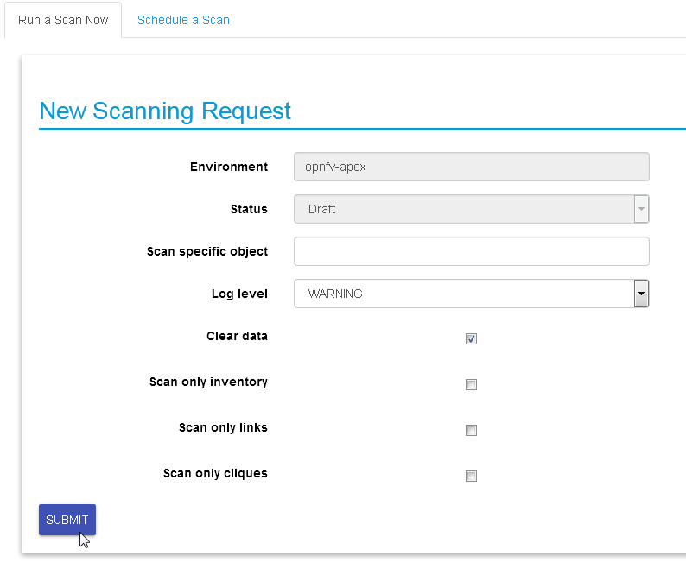Screen dimensions: 686x562
Task: Click the Clear data label text
Action: click(237, 336)
